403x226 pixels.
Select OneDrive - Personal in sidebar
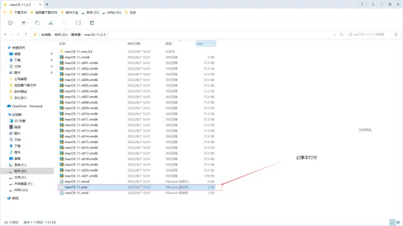(24, 106)
